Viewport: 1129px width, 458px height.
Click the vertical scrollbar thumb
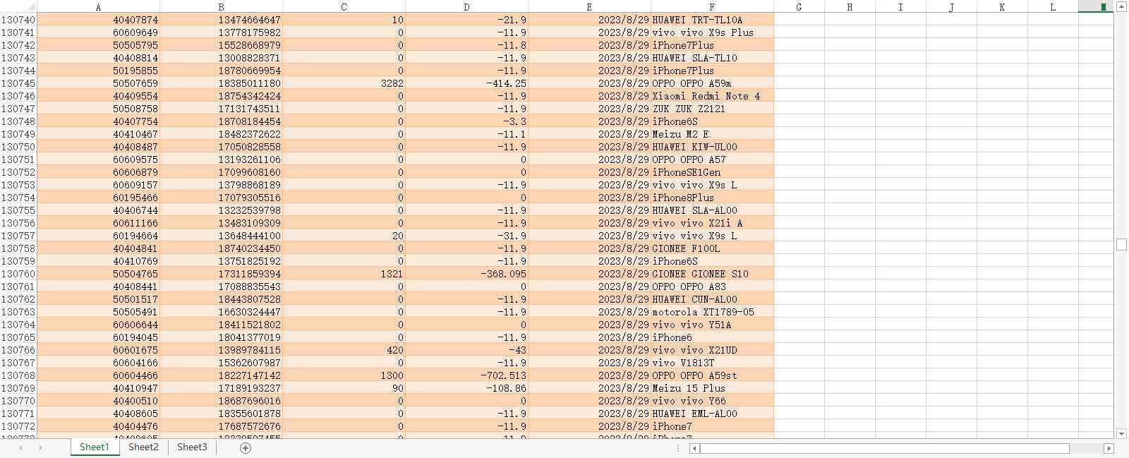(x=1121, y=244)
